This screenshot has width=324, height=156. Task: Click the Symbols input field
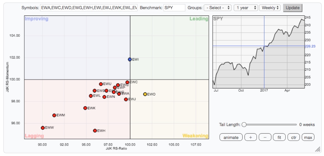(89, 8)
